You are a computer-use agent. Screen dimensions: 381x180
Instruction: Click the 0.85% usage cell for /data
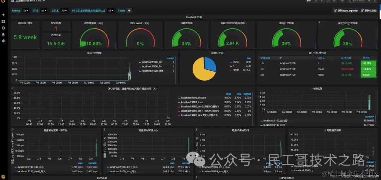pos(368,75)
